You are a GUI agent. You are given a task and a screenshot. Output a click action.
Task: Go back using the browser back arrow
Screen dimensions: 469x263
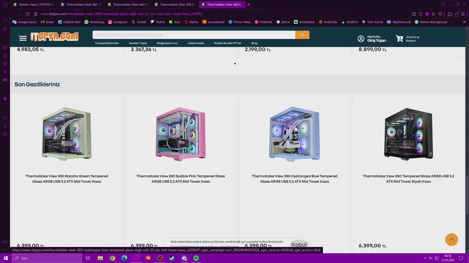[14, 14]
